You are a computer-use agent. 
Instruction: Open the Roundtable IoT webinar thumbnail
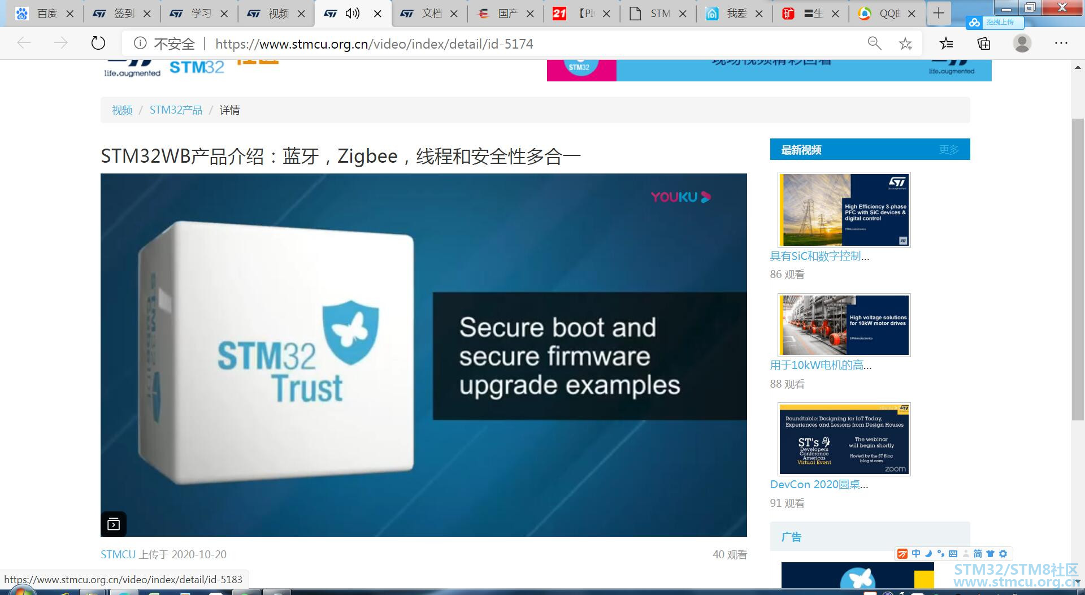(x=844, y=439)
